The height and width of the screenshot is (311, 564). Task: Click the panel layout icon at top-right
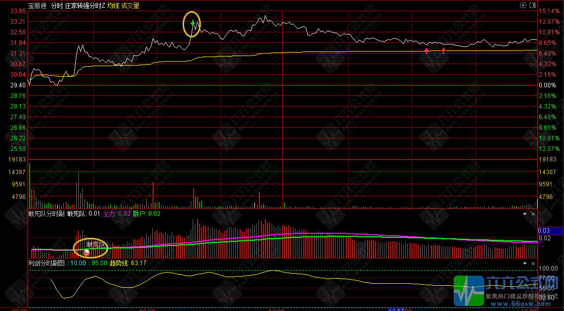[x=532, y=5]
